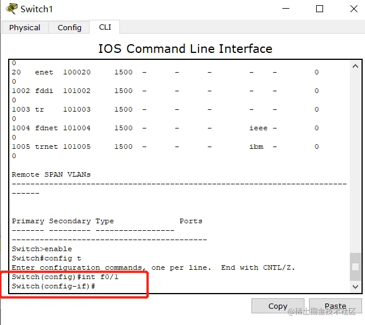Click the Copy button
The width and height of the screenshot is (365, 325).
tap(278, 306)
